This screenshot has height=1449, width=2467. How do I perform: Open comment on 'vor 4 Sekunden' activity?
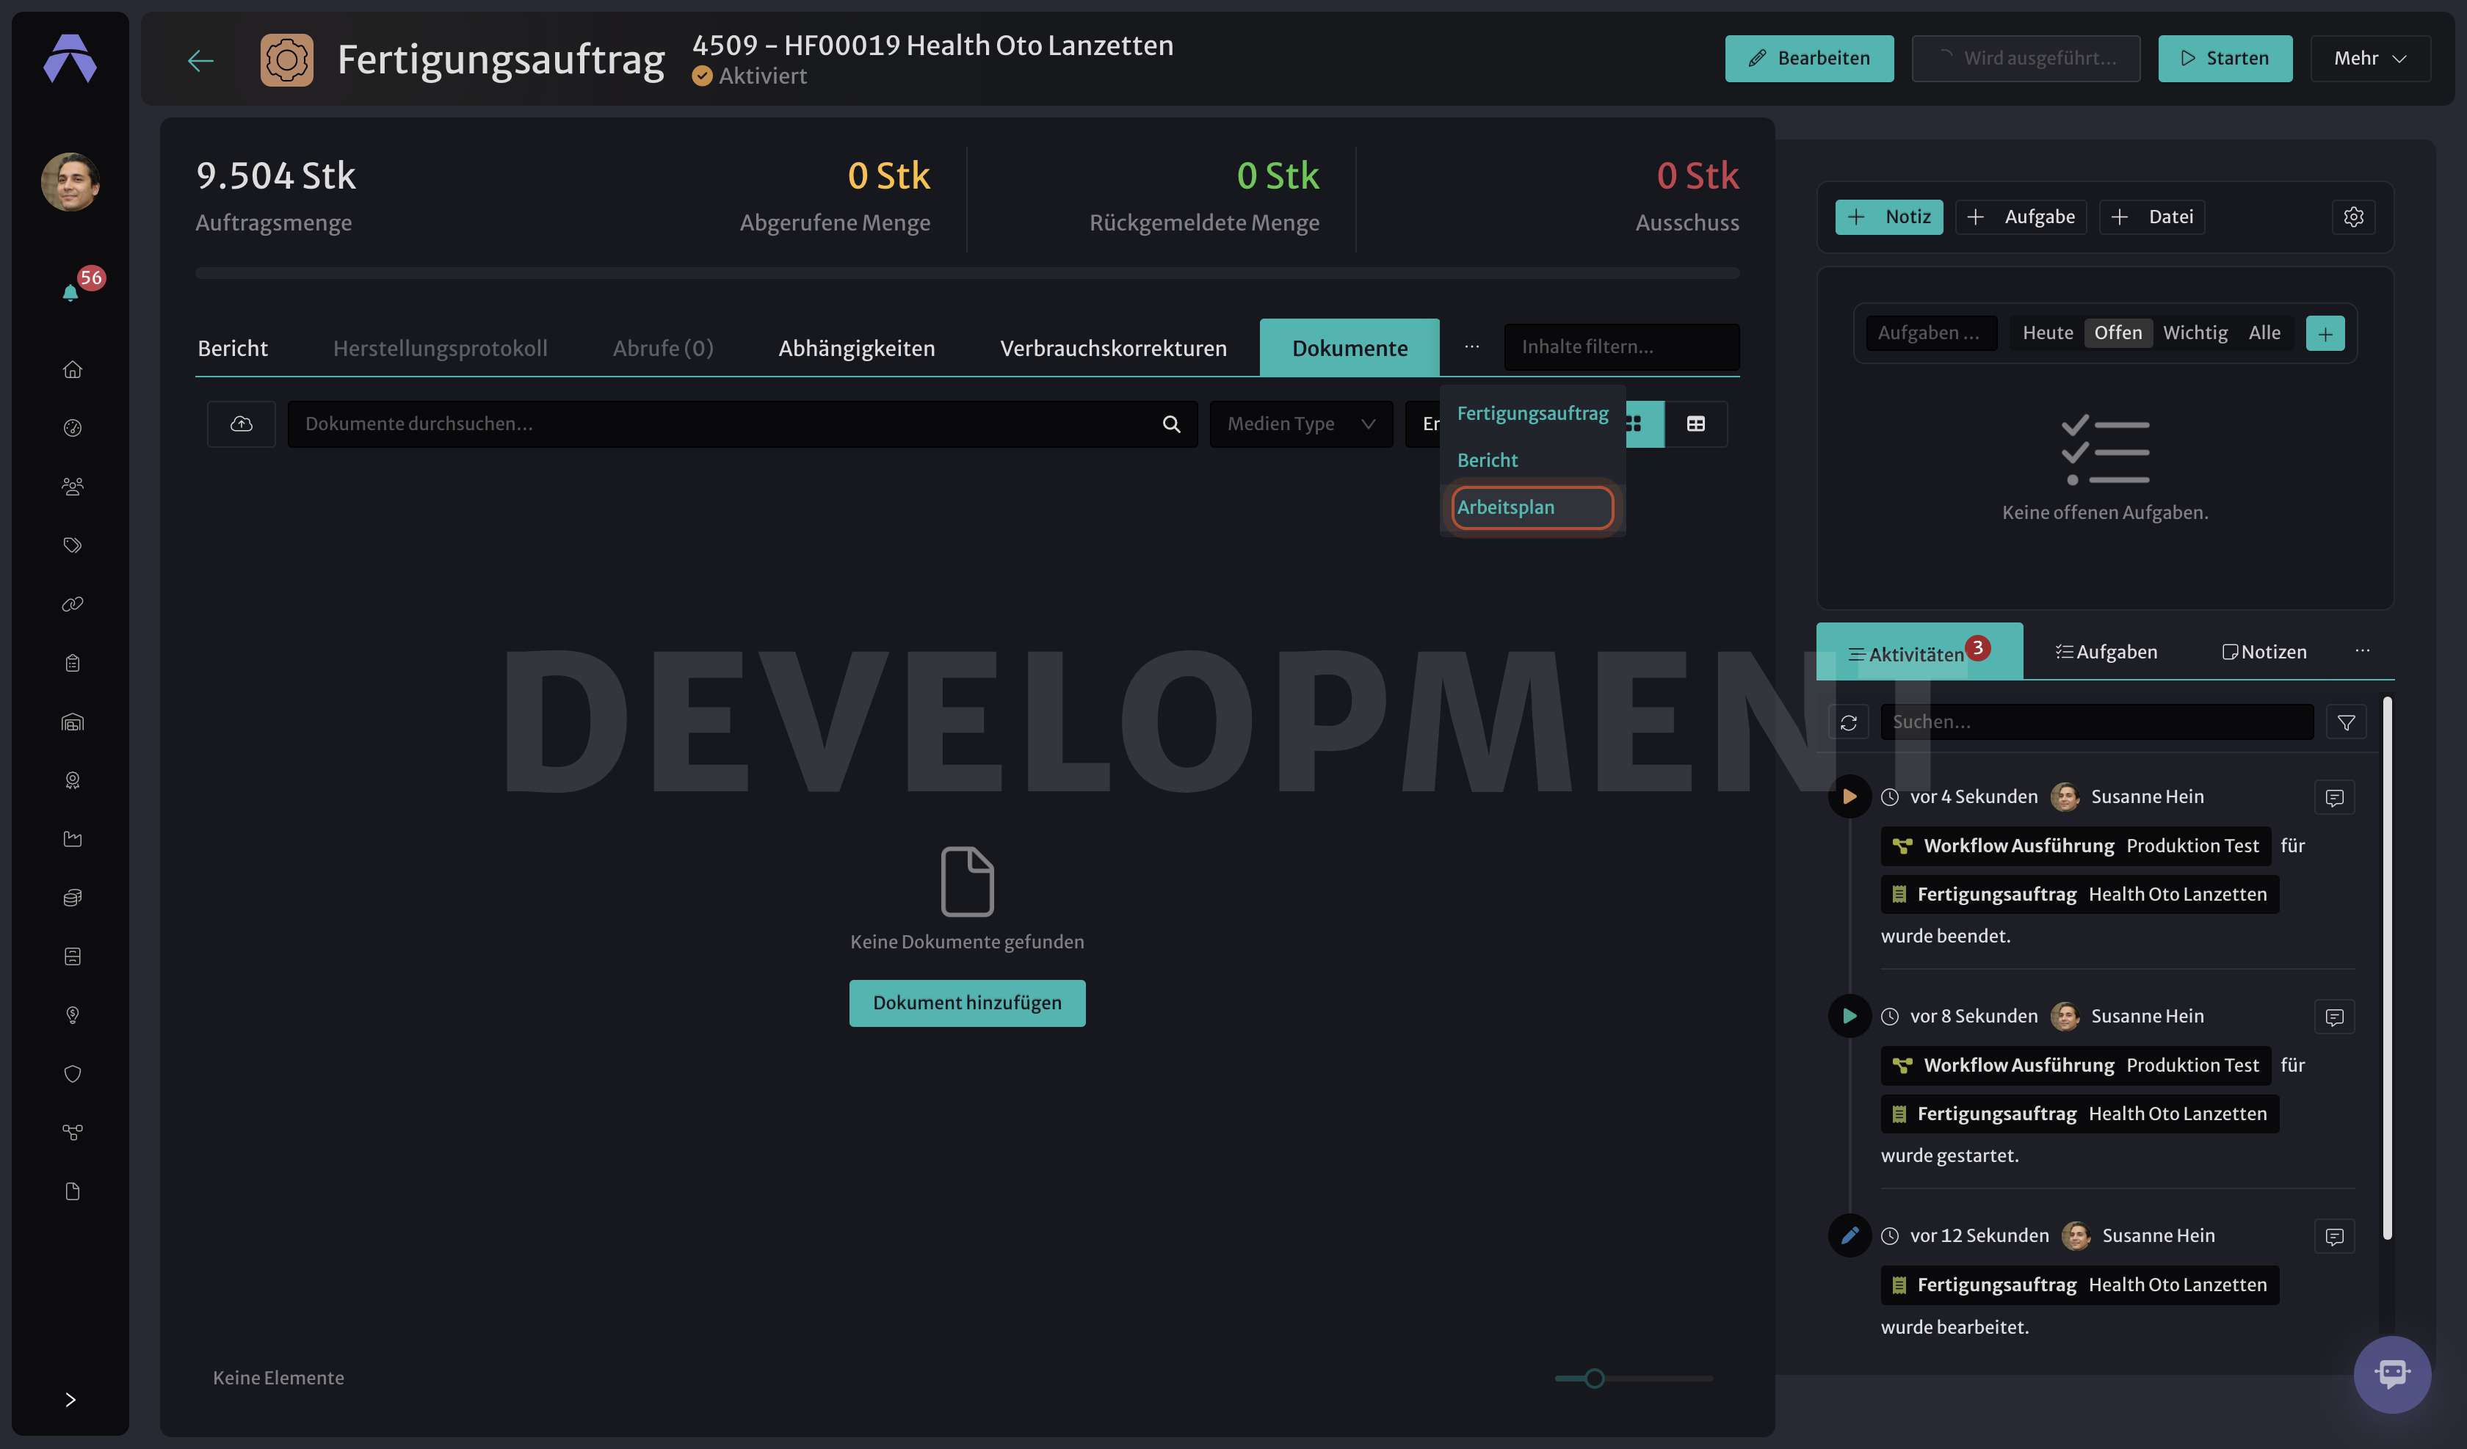tap(2334, 798)
